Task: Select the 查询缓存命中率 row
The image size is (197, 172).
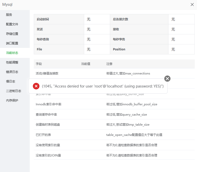Action: pos(46,115)
